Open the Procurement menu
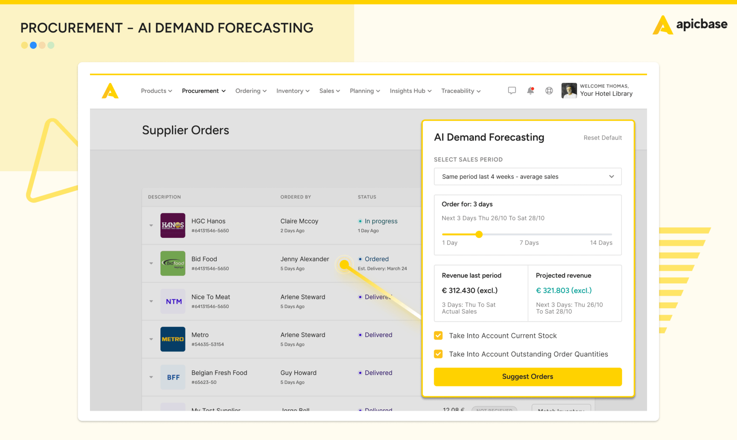Viewport: 737px width, 440px height. (204, 91)
